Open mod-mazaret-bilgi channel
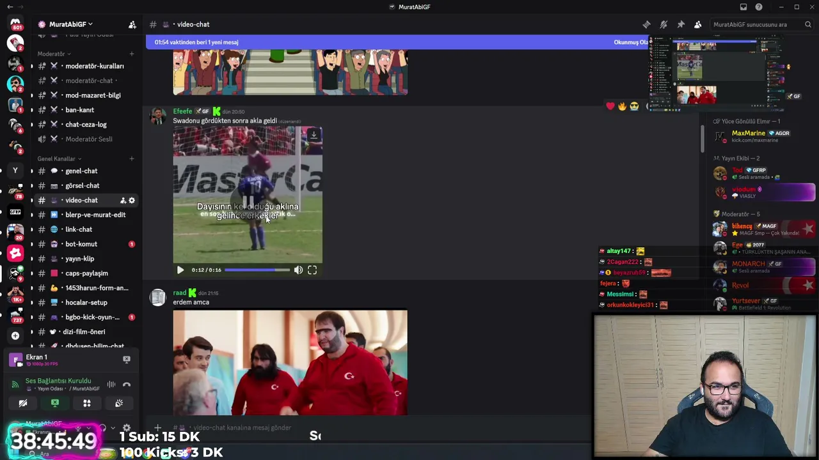 [86, 95]
